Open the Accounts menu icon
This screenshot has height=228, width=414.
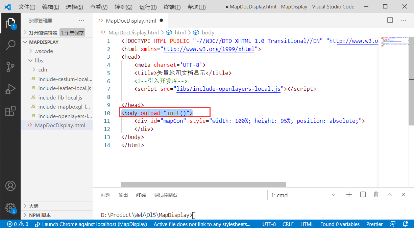coord(10,186)
